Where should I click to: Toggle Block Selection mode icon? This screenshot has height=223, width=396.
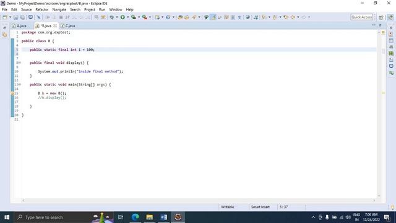coord(233,17)
